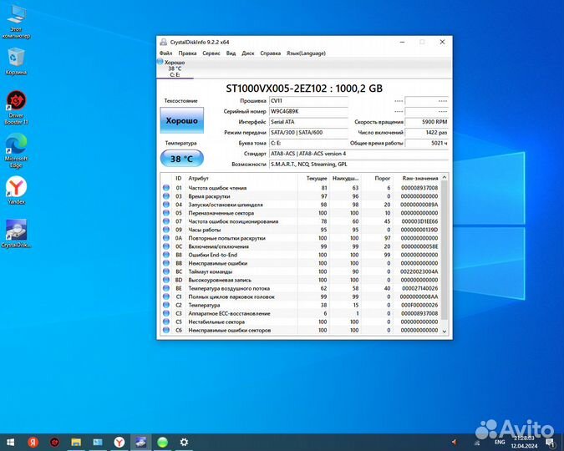This screenshot has height=451, width=564.
Task: Open the Язык(Language) menu
Action: click(306, 53)
